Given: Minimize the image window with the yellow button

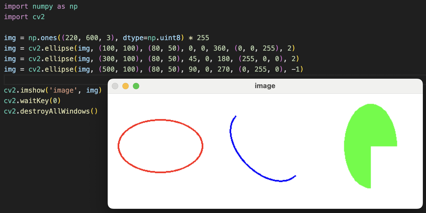Looking at the screenshot, I should pos(126,86).
